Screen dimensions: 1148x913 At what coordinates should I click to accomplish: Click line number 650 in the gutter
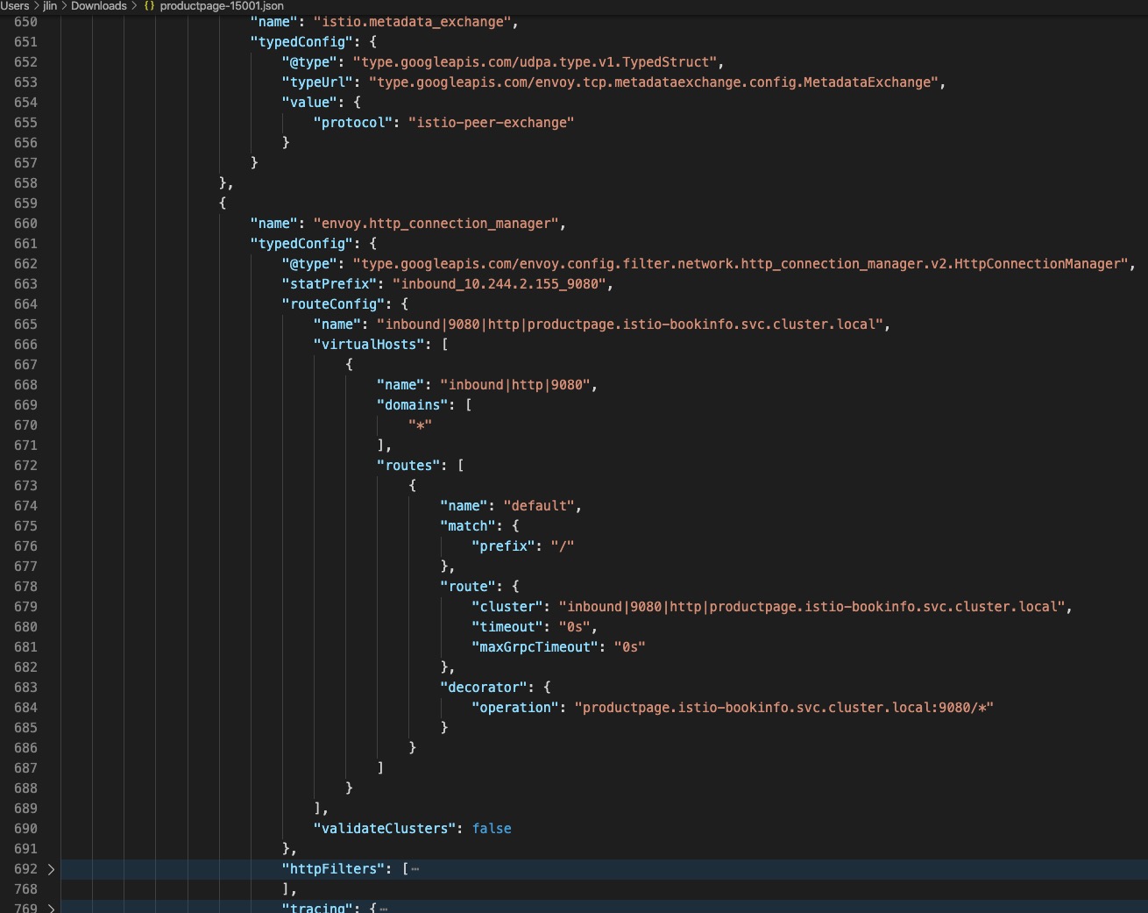(25, 22)
